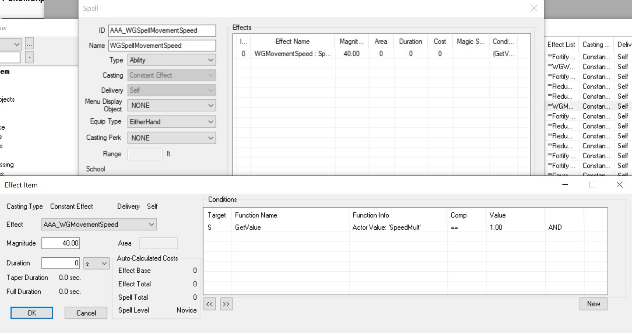Viewport: 632px width, 333px height.
Task: Click the next condition >> button
Action: [x=226, y=304]
